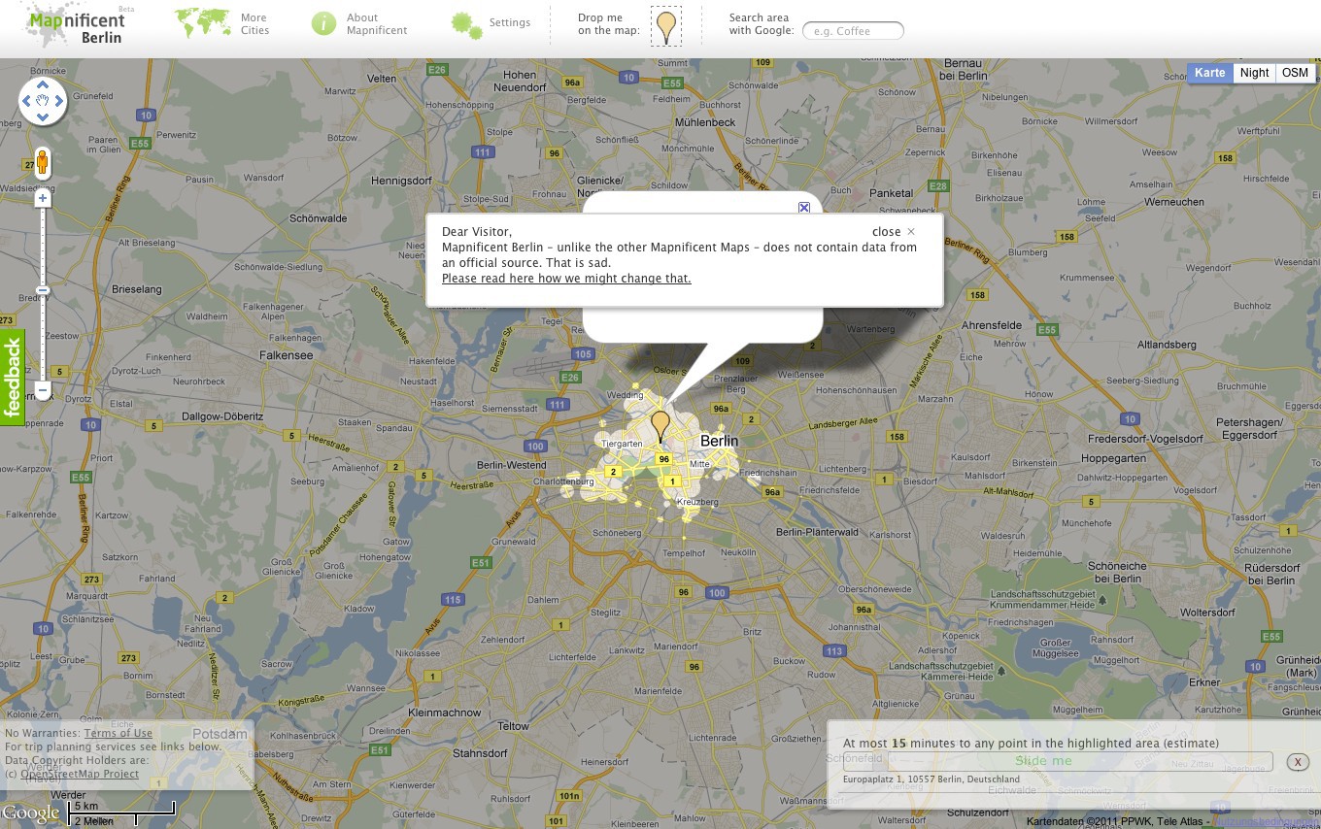The image size is (1321, 829).
Task: Click the 'Slide me' travel time slider
Action: (x=1058, y=761)
